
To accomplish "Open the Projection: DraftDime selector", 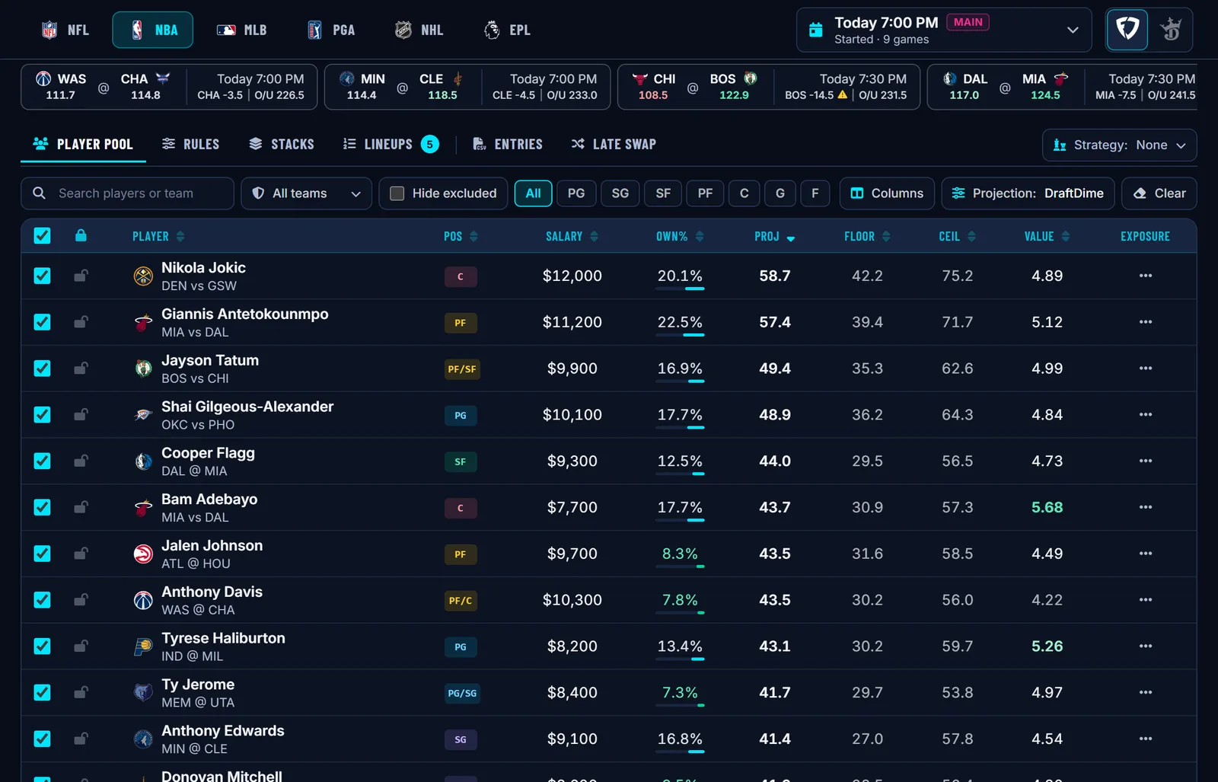I will pyautogui.click(x=1028, y=193).
